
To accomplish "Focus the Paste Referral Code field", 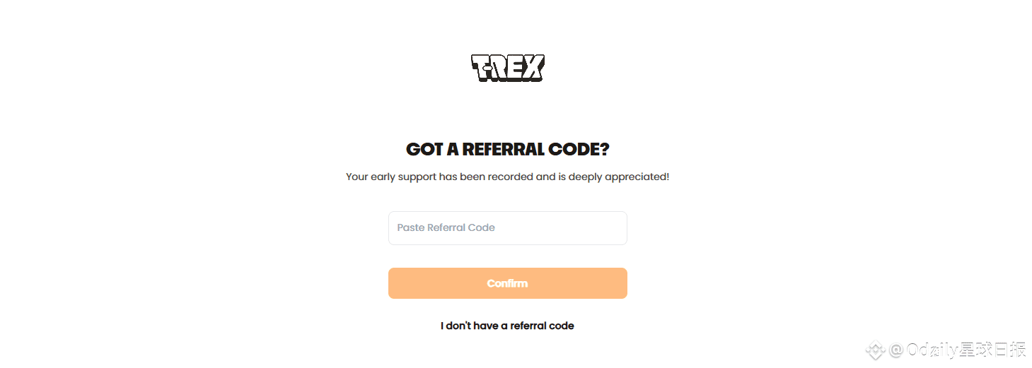I will click(507, 228).
